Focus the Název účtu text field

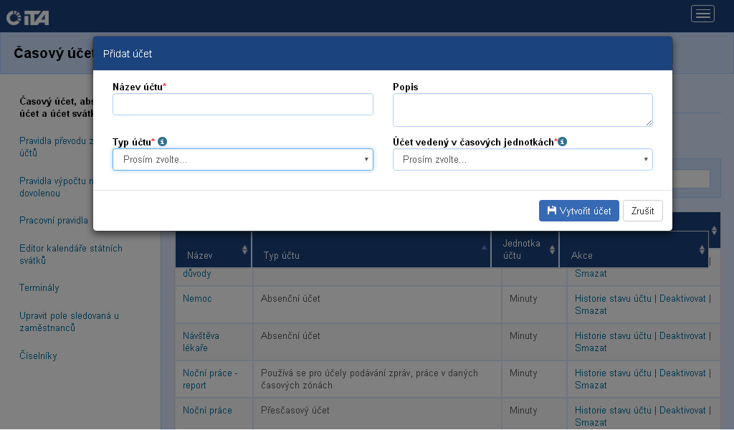click(243, 105)
